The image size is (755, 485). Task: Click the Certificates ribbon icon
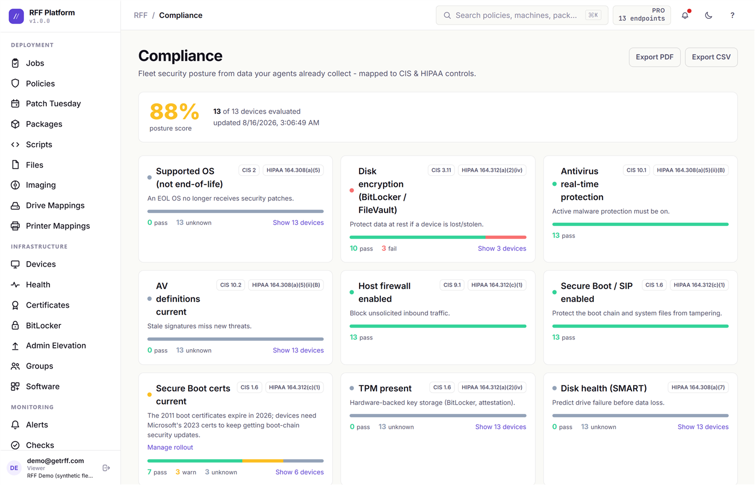coord(15,305)
